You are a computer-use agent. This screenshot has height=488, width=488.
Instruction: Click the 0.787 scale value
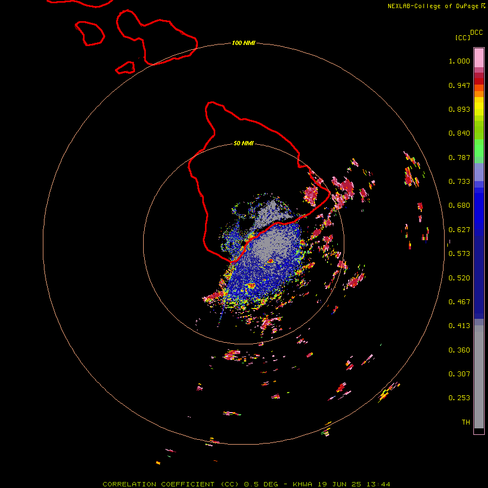point(459,157)
